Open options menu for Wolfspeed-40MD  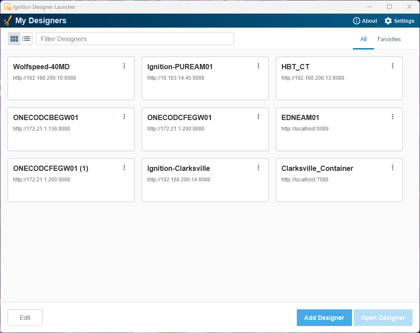[124, 66]
